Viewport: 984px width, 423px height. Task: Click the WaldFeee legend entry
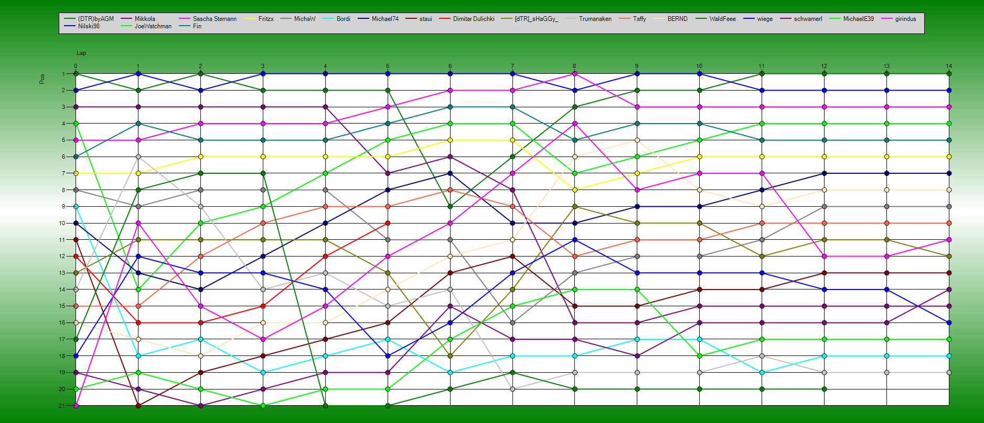coord(722,19)
